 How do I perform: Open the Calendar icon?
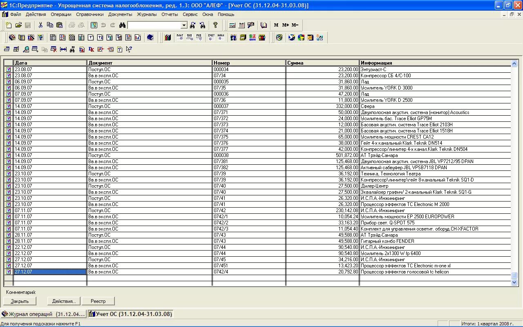(x=241, y=25)
